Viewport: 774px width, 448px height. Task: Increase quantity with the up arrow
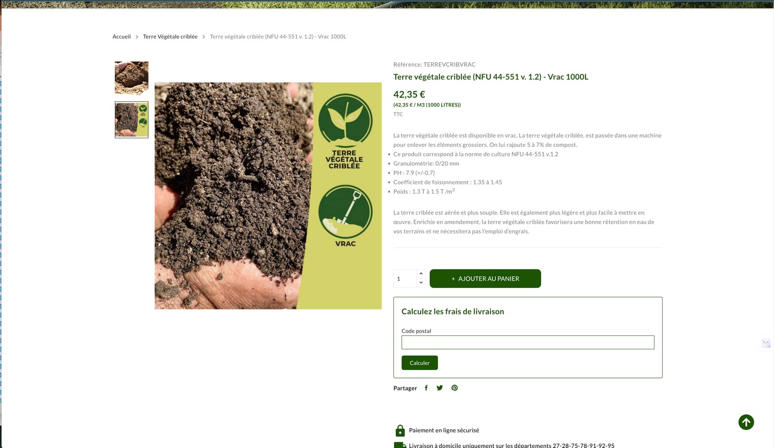pos(421,274)
